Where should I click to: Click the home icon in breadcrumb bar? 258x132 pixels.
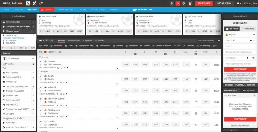tap(40, 40)
